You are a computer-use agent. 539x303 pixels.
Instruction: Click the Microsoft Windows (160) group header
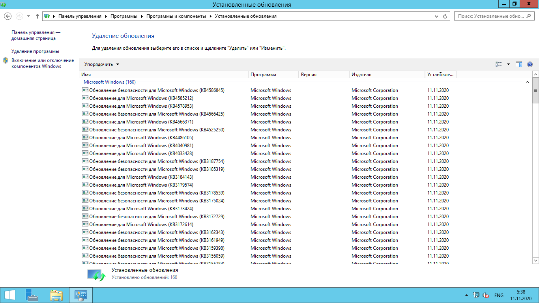109,82
